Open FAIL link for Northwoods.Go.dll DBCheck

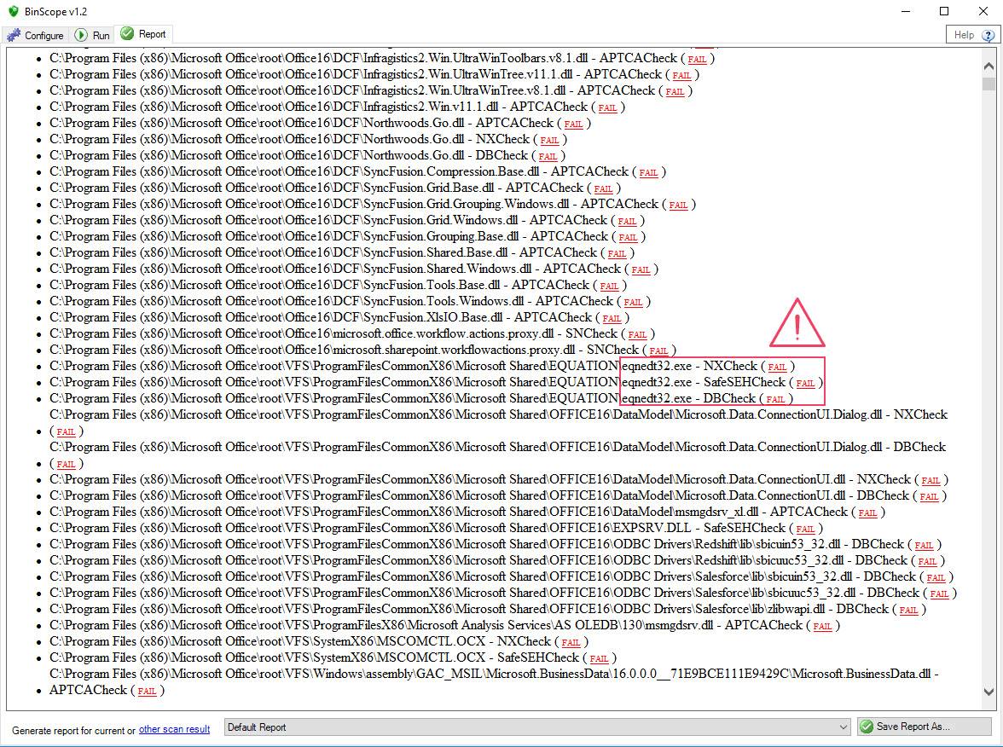548,156
